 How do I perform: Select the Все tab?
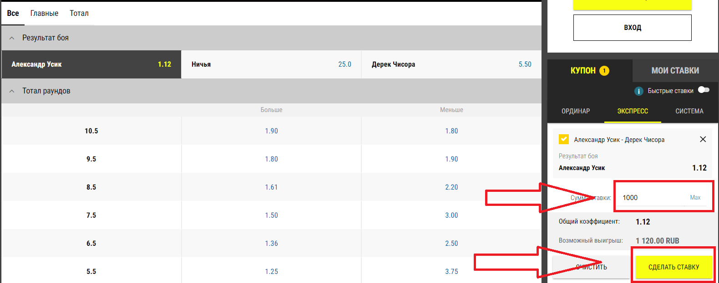(x=13, y=14)
